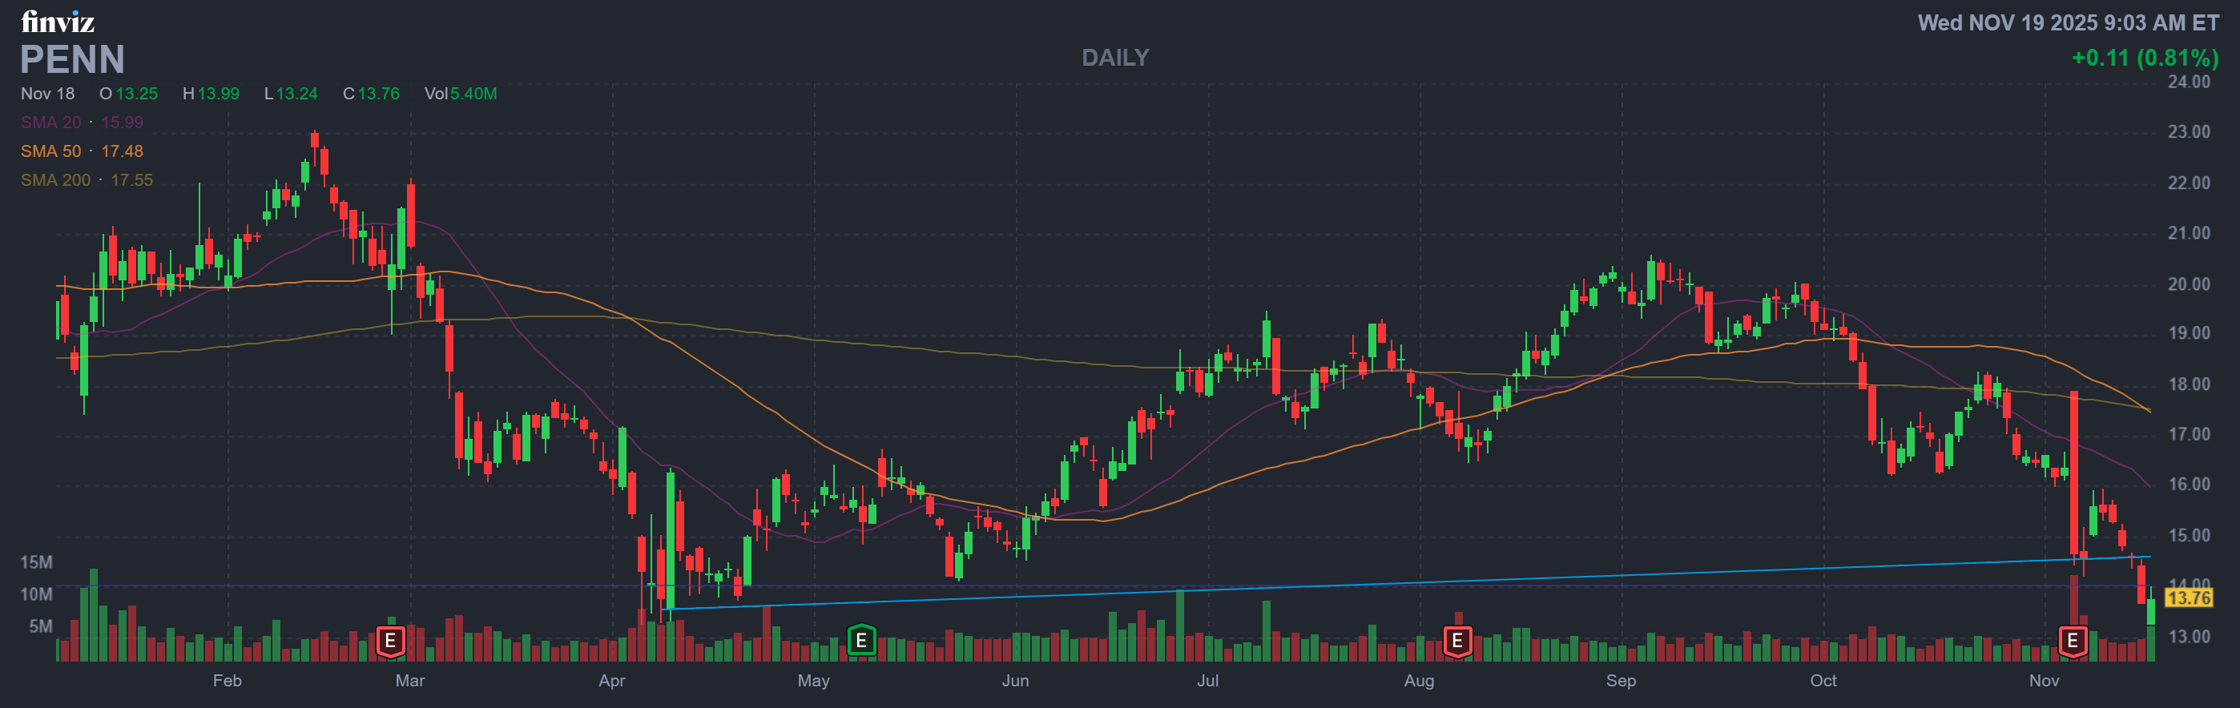This screenshot has height=708, width=2240.
Task: Click the 15M volume axis label
Action: (x=37, y=563)
